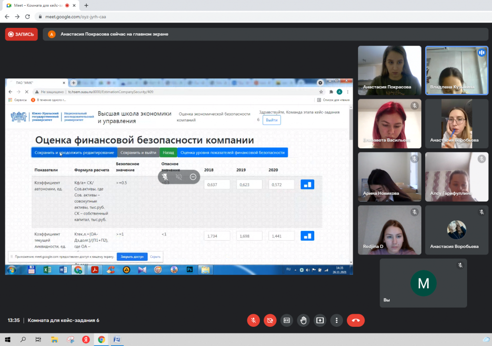Viewport: 492px width, 346px height.
Task: Select Владлена Кузьмина video tile
Action: pos(456,70)
